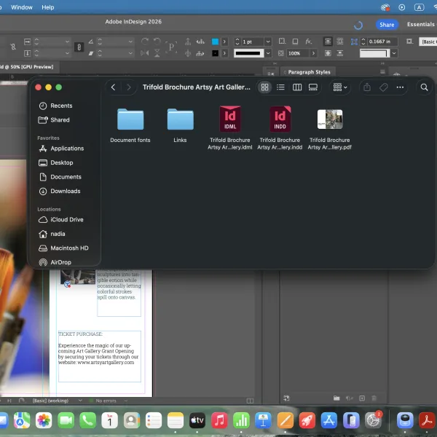Image resolution: width=437 pixels, height=437 pixels.
Task: Switch Finder to column view
Action: pos(297,87)
